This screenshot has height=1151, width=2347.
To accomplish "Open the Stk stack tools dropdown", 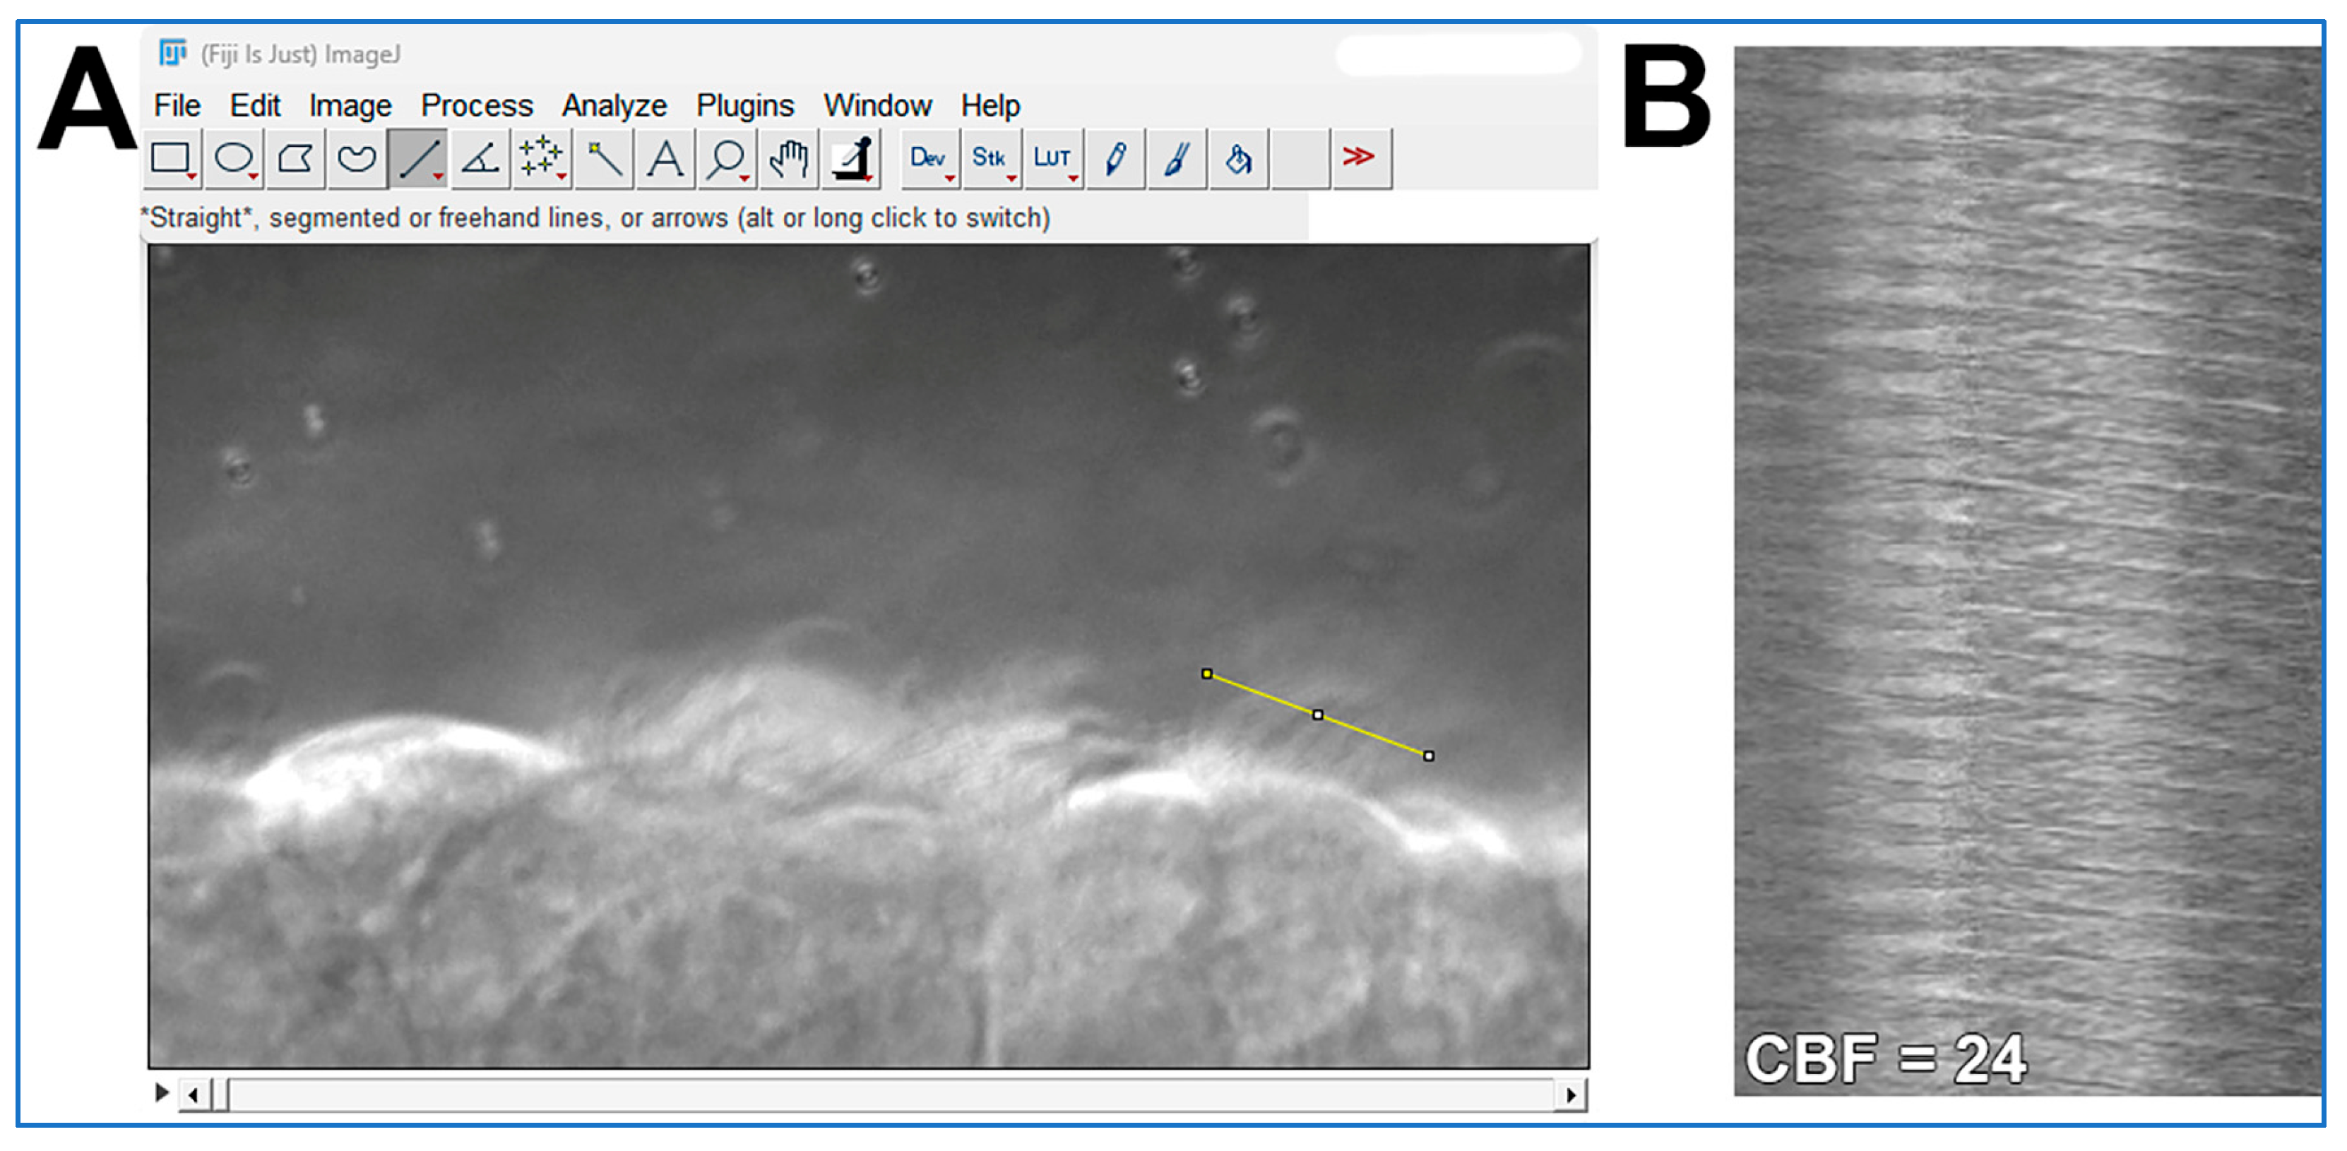I will pyautogui.click(x=990, y=158).
